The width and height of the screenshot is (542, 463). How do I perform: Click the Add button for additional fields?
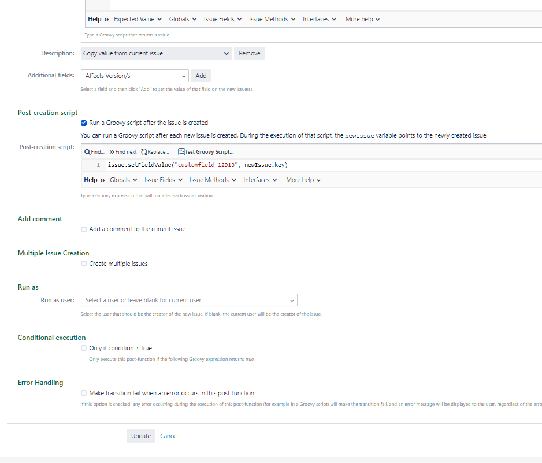coord(201,76)
